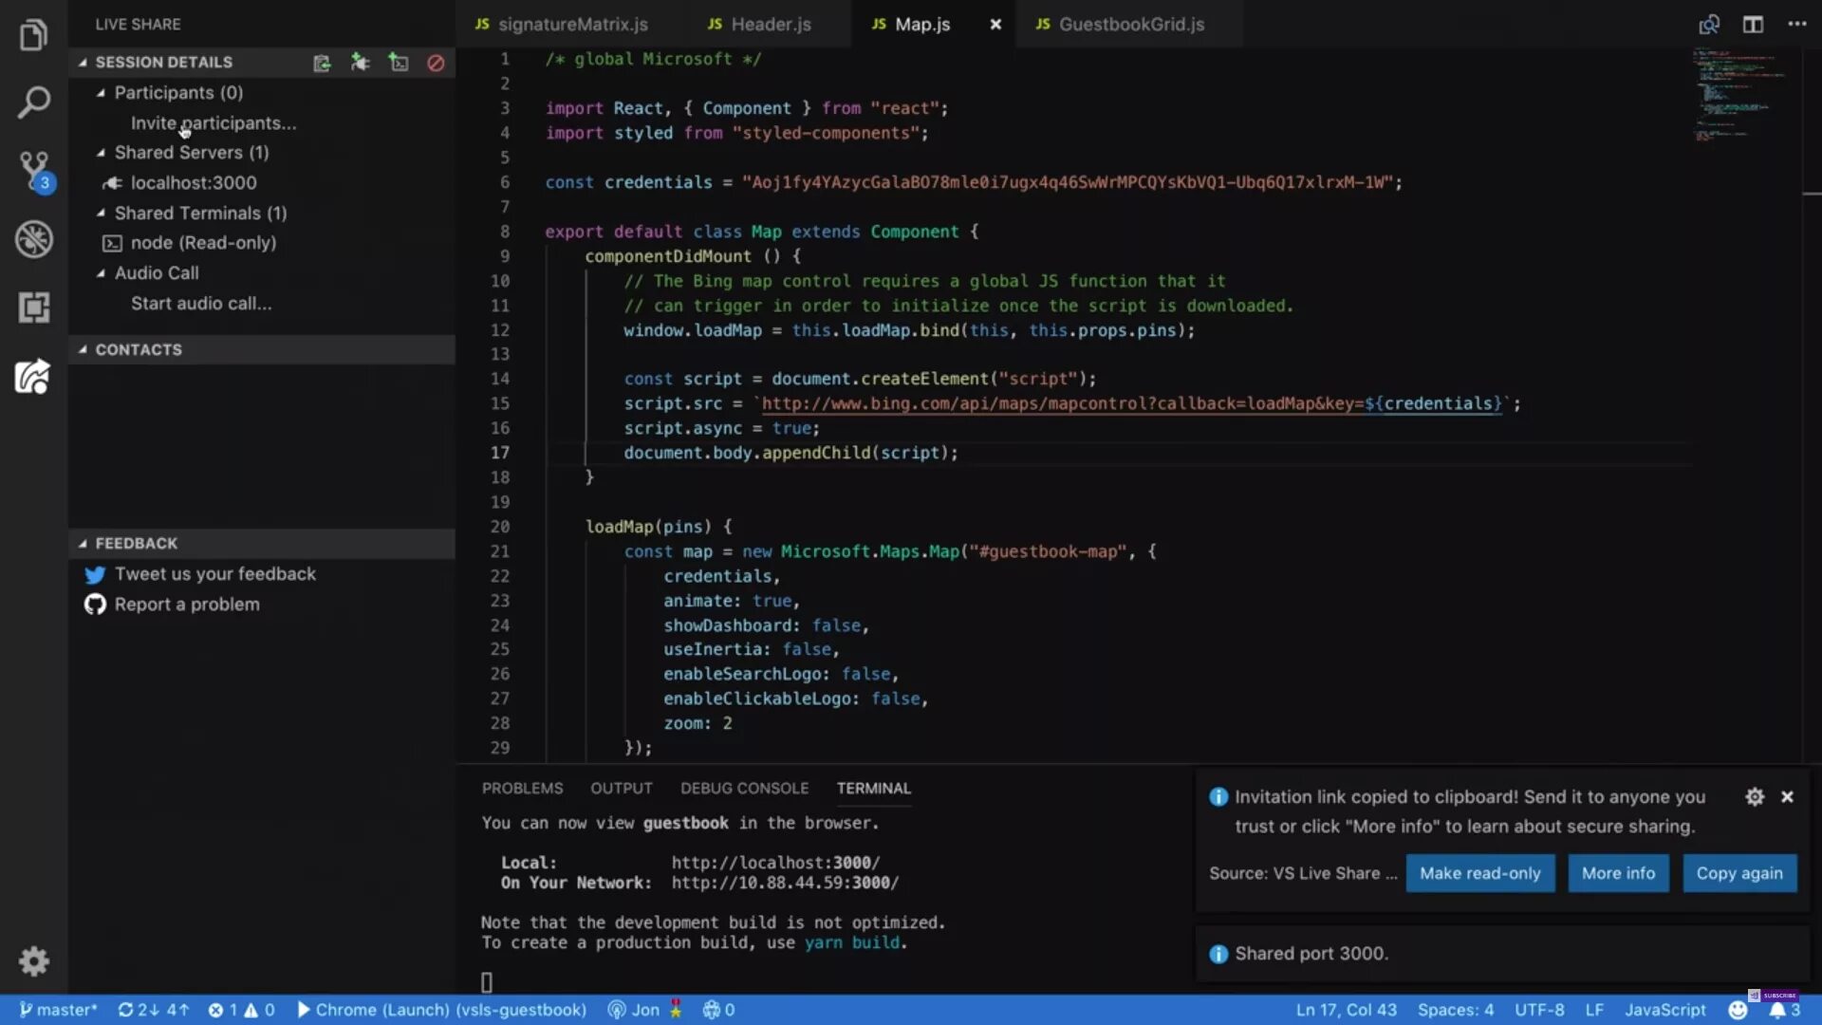Open the DEBUG CONSOLE panel tab
Image resolution: width=1822 pixels, height=1025 pixels.
744,788
